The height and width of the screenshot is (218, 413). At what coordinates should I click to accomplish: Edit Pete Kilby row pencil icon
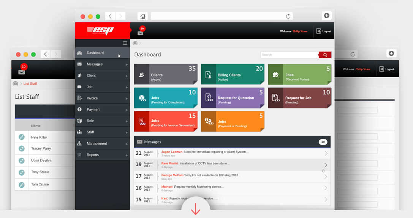coord(22,137)
